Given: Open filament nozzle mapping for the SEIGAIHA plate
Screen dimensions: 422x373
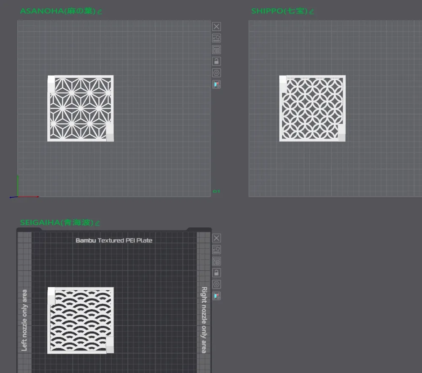Looking at the screenshot, I should 216,296.
